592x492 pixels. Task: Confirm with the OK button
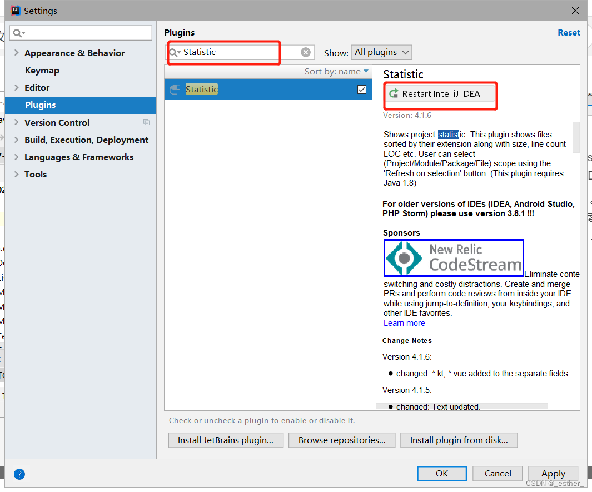[x=442, y=474]
